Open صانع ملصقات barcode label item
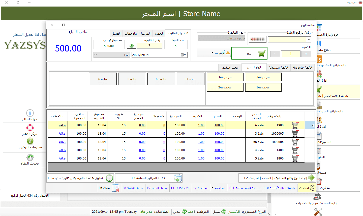 pyautogui.click(x=319, y=44)
